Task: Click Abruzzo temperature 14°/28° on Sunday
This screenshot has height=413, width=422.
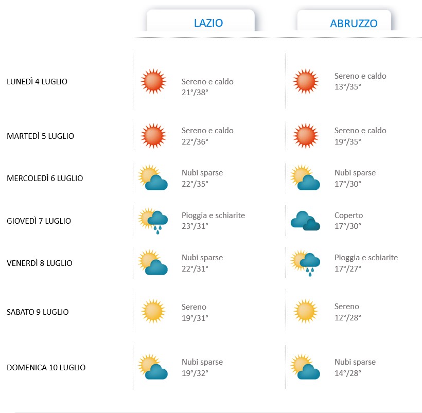Action: pos(348,373)
